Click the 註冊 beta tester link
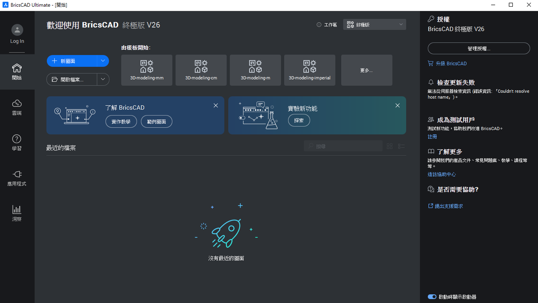Screen dimensions: 538x303 click(x=433, y=136)
